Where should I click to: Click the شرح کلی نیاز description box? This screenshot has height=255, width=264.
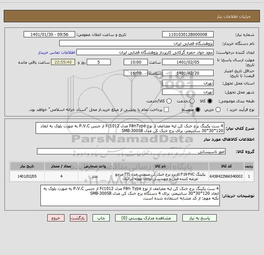click(130, 128)
